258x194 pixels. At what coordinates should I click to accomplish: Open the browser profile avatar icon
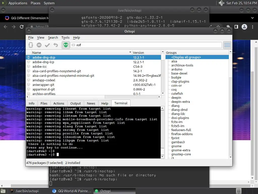(244, 27)
